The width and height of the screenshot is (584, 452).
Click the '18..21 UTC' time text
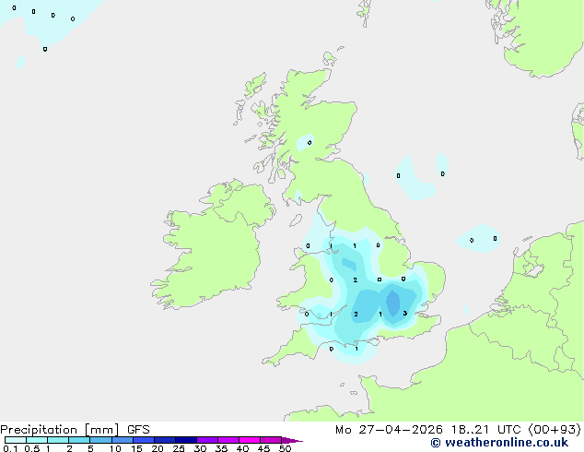[488, 430]
